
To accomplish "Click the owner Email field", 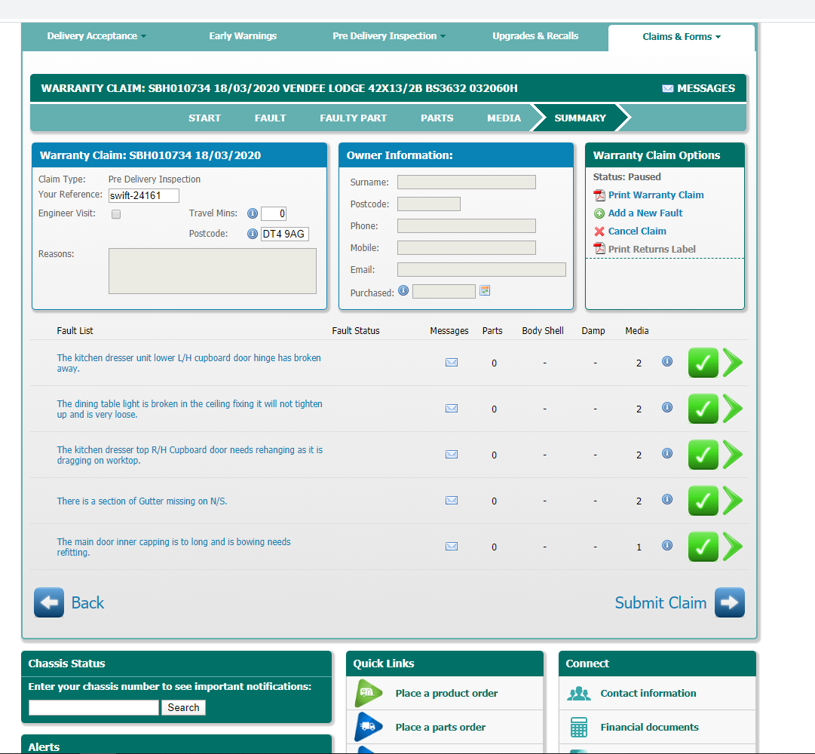I will 481,269.
